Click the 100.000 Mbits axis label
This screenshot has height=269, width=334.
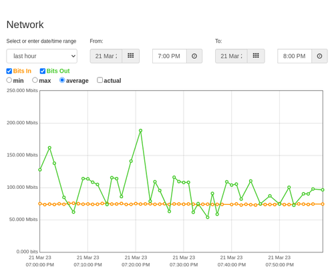(22, 187)
